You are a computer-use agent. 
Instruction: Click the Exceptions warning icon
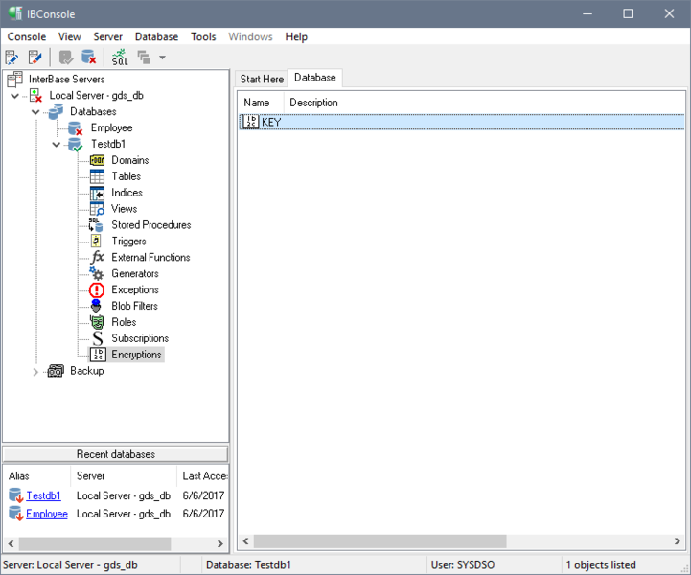click(97, 290)
